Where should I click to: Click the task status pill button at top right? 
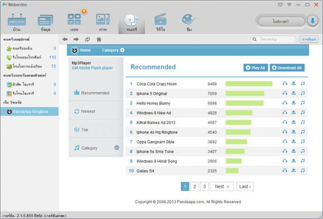pos(281,21)
